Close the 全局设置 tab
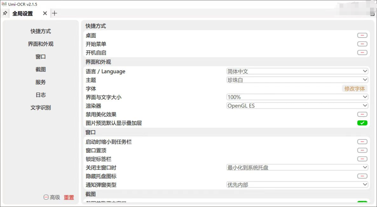This screenshot has height=207, width=377. (45, 13)
